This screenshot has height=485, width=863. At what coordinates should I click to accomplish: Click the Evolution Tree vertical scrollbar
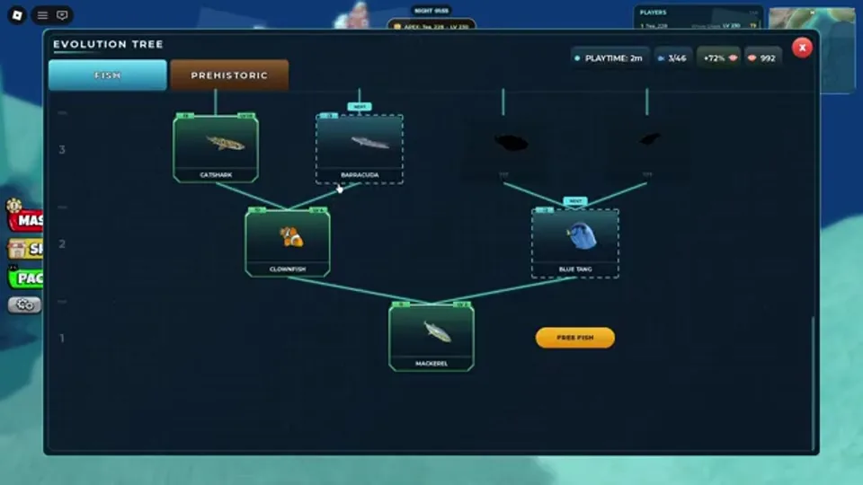pyautogui.click(x=813, y=383)
